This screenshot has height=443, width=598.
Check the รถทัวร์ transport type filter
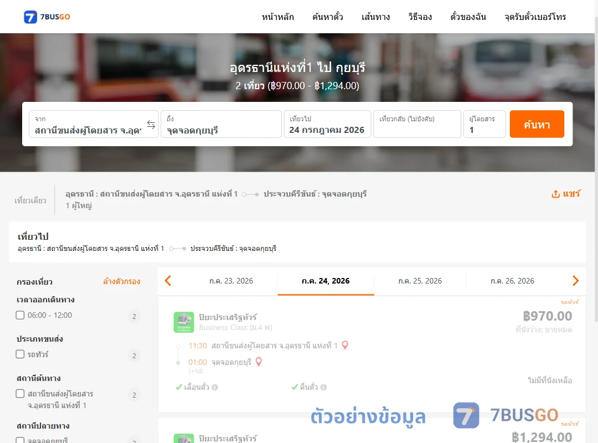[x=20, y=354]
